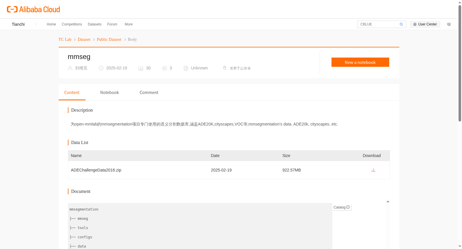The width and height of the screenshot is (462, 249).
Task: Click the document scroll-up arrow
Action: [388, 202]
